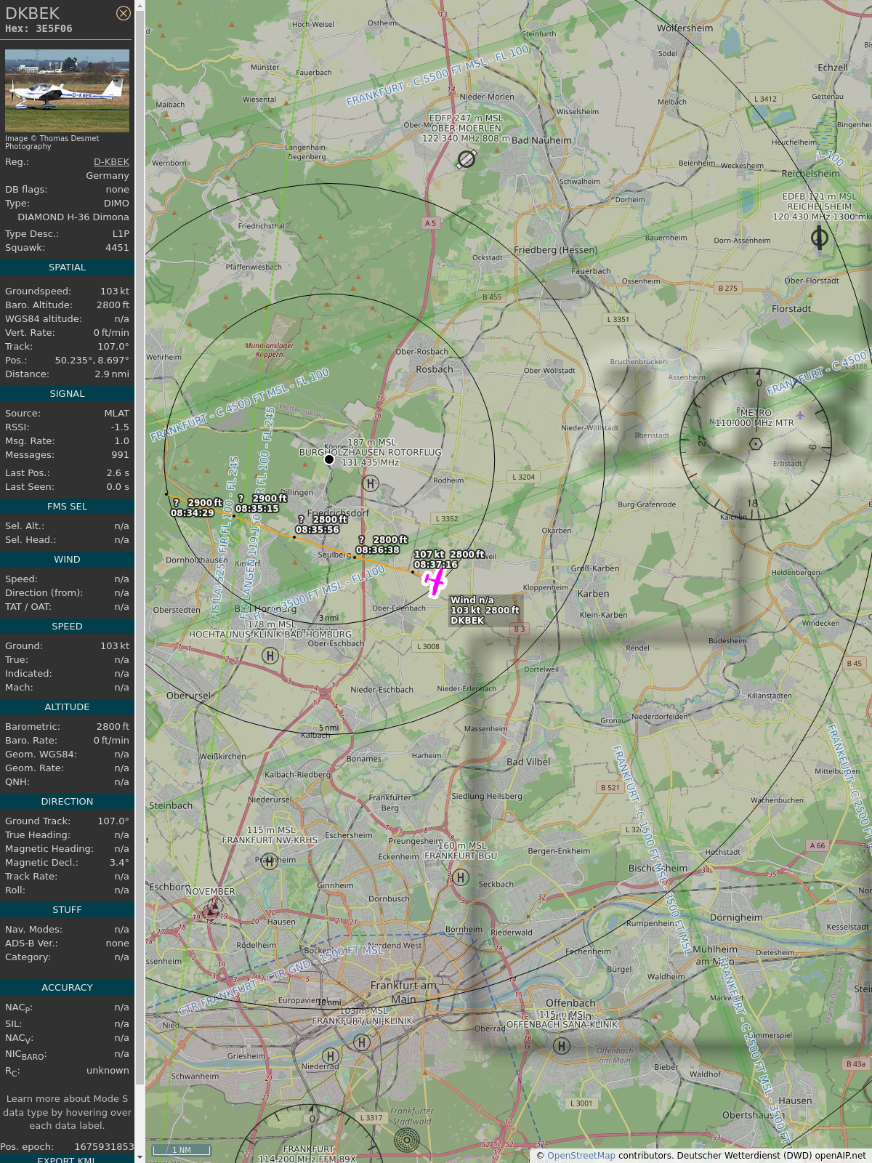Click the Frankfurt BGU heliport H icon
The width and height of the screenshot is (872, 1163).
[461, 877]
